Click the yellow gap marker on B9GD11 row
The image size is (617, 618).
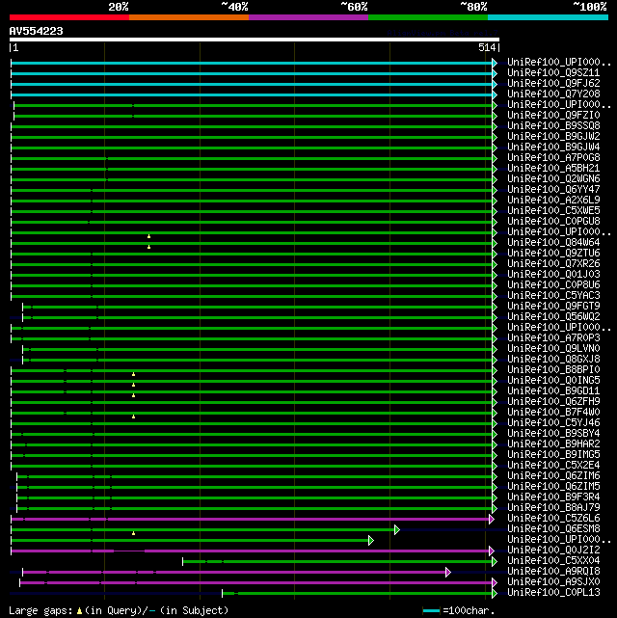click(x=134, y=395)
